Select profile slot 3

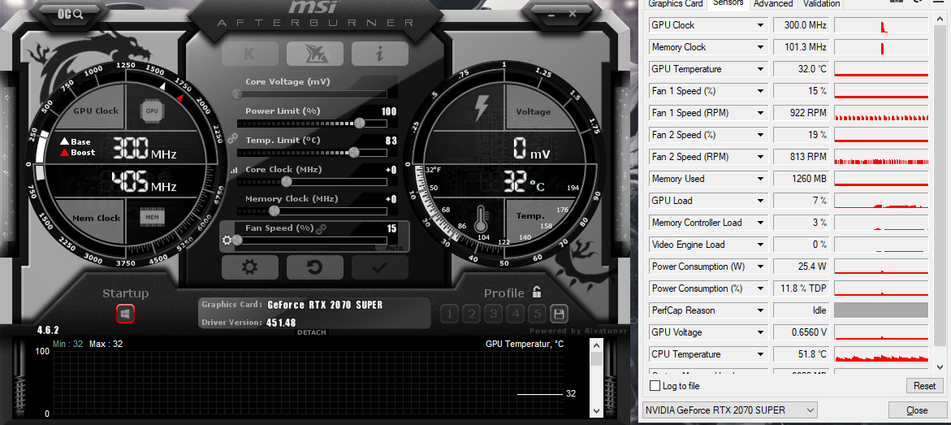click(494, 314)
